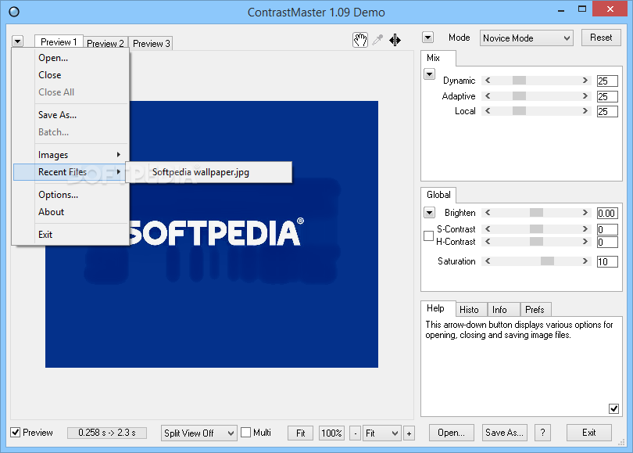The width and height of the screenshot is (633, 453).
Task: Switch to the Prefs tab
Action: click(535, 310)
